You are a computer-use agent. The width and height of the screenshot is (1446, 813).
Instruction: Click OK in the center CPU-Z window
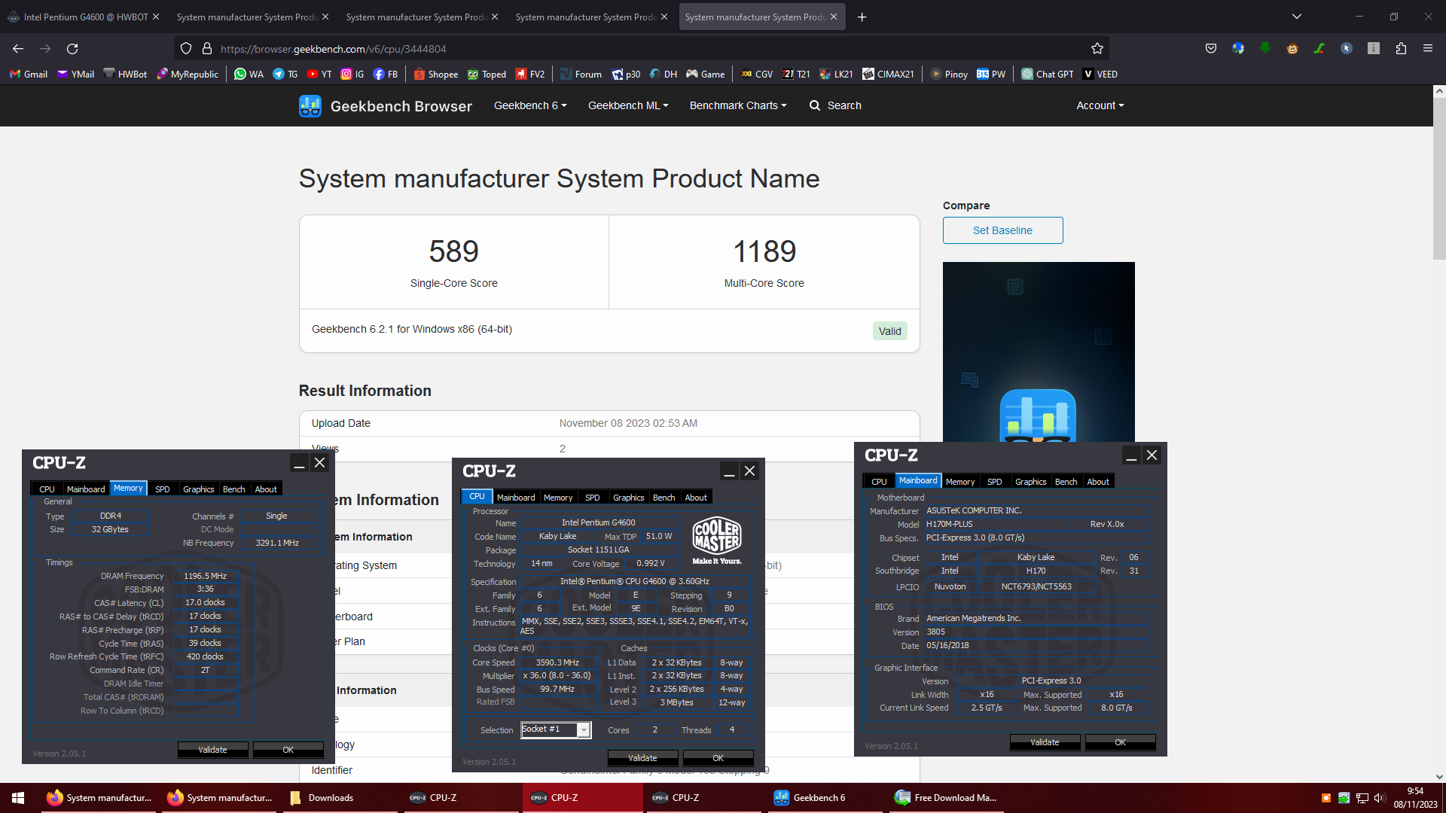tap(718, 758)
